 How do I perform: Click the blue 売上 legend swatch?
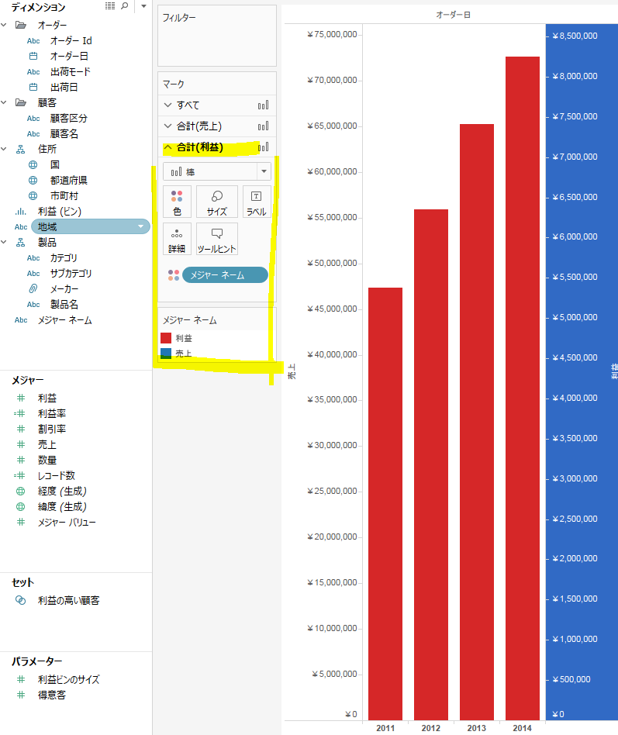coord(166,354)
